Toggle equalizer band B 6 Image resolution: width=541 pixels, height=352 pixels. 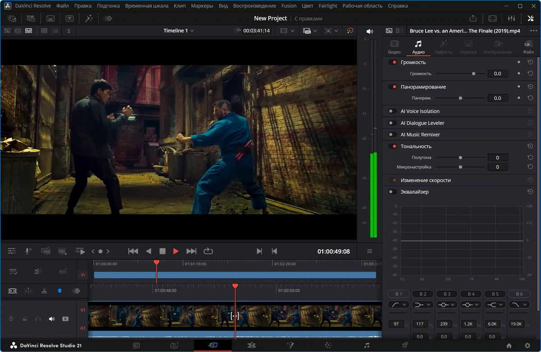pyautogui.click(x=519, y=294)
